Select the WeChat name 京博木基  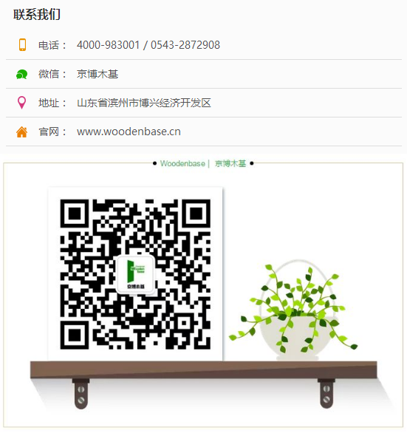tap(98, 74)
